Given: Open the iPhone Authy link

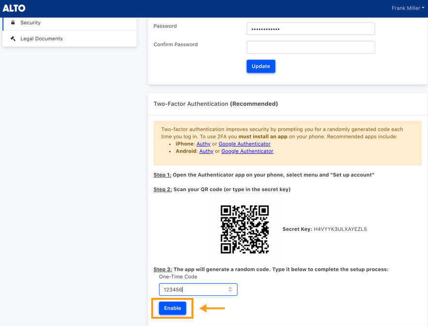Looking at the screenshot, I should click(204, 144).
